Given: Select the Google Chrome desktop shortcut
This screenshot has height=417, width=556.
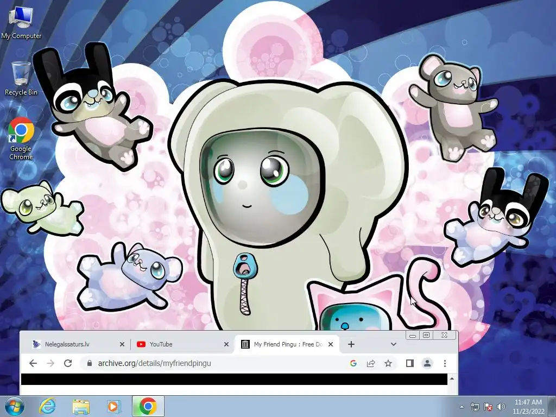Looking at the screenshot, I should tap(21, 138).
